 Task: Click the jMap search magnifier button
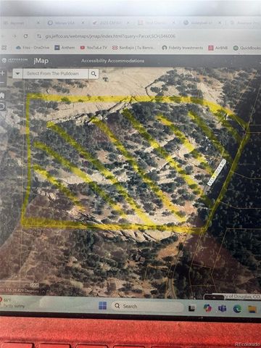pyautogui.click(x=94, y=74)
